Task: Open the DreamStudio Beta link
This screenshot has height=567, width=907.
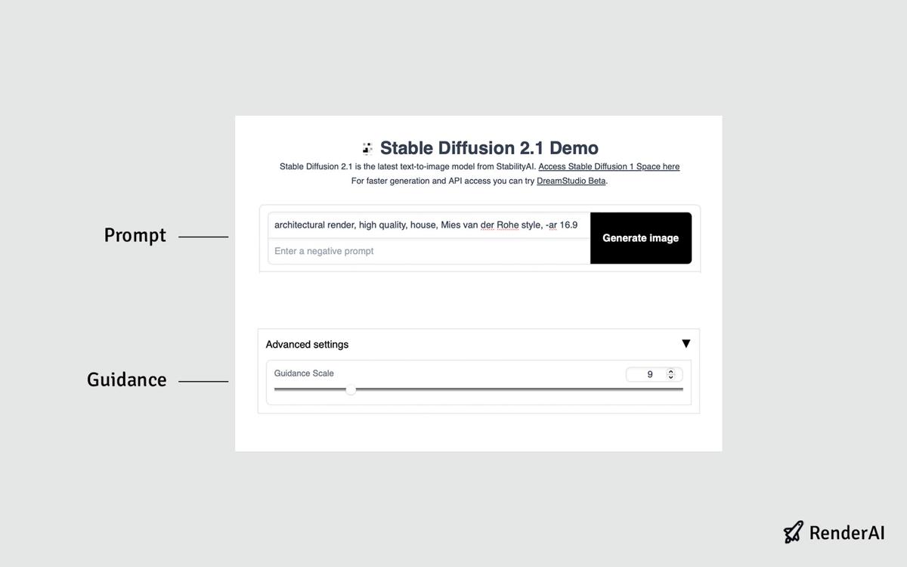Action: click(571, 181)
